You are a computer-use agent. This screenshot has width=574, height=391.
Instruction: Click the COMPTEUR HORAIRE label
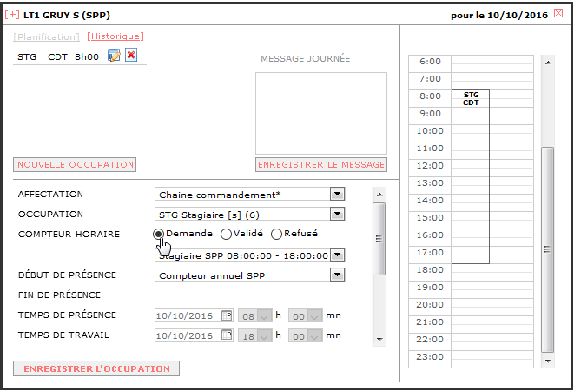tap(69, 234)
